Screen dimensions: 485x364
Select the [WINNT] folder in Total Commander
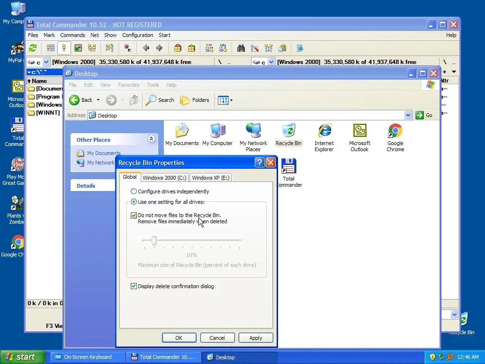pos(45,112)
